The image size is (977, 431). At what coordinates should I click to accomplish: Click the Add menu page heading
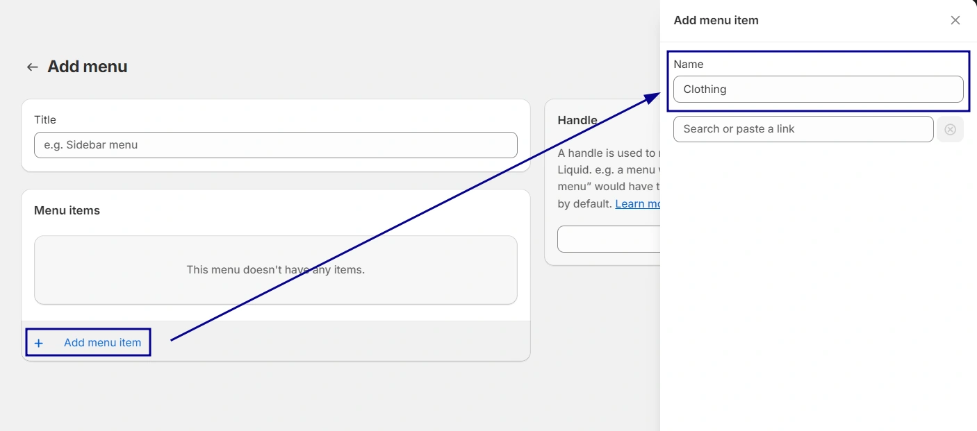tap(88, 67)
